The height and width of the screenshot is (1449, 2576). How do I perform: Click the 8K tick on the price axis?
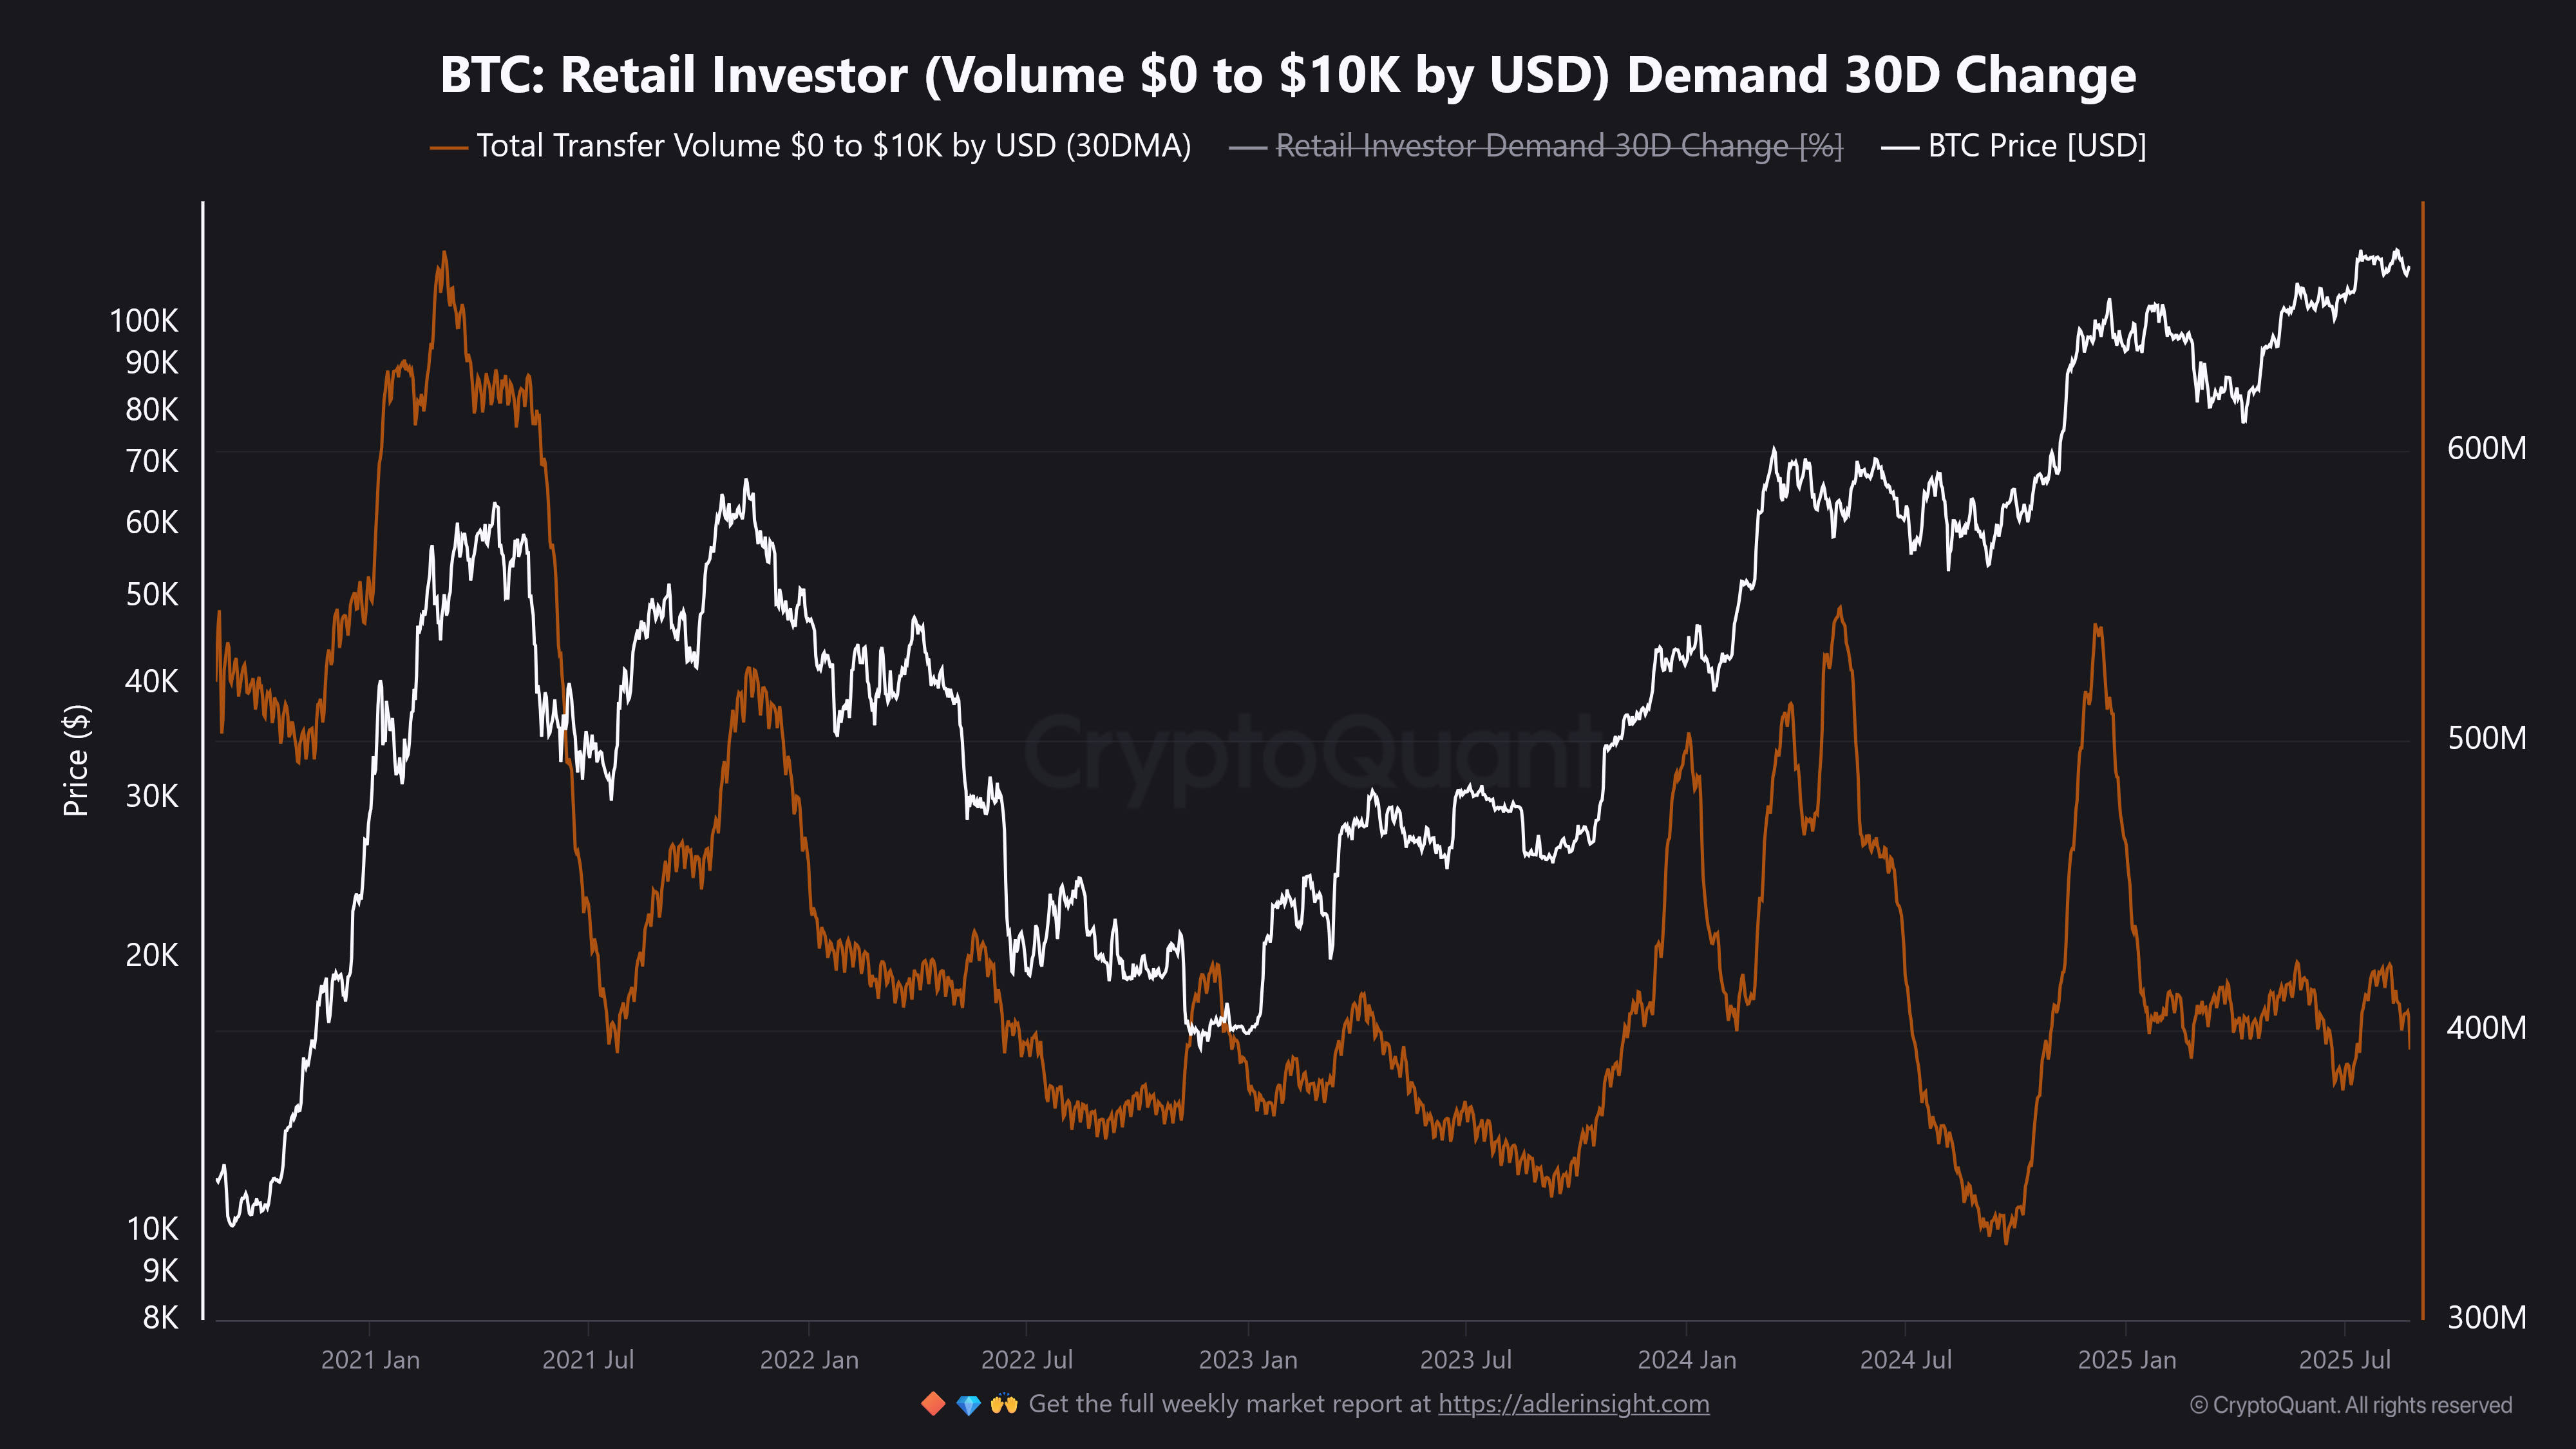[160, 1318]
